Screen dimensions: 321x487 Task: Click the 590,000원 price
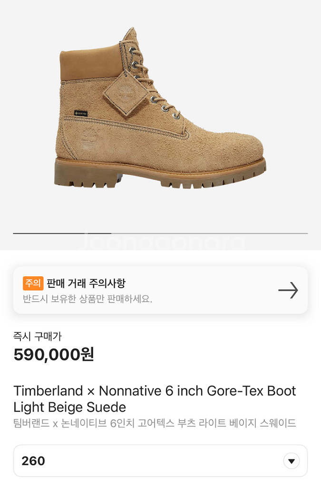54,354
